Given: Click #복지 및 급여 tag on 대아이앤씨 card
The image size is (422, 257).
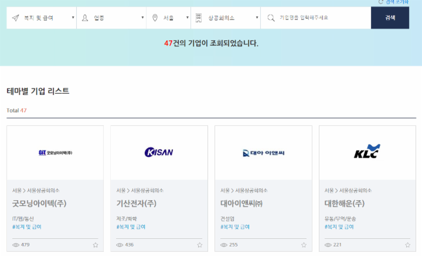Looking at the screenshot, I should [235, 227].
